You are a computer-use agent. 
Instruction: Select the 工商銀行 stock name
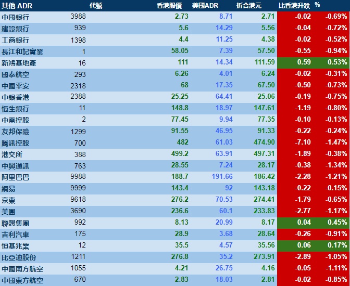click(x=16, y=40)
